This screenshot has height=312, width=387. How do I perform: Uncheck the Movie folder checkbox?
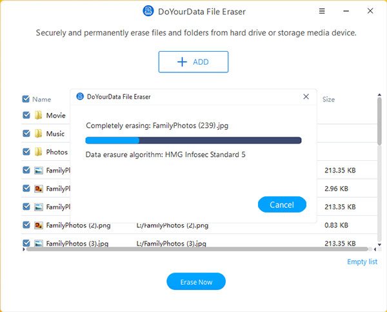tap(26, 116)
